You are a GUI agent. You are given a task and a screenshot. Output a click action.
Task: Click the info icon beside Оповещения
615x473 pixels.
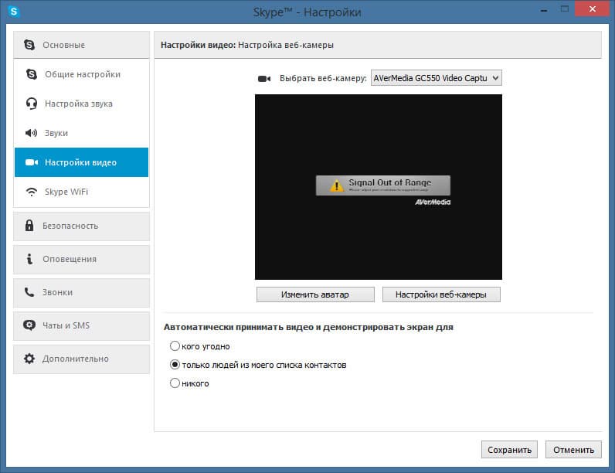pyautogui.click(x=29, y=259)
